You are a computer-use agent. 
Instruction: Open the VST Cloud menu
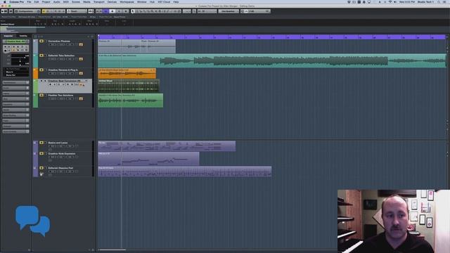[x=164, y=1]
